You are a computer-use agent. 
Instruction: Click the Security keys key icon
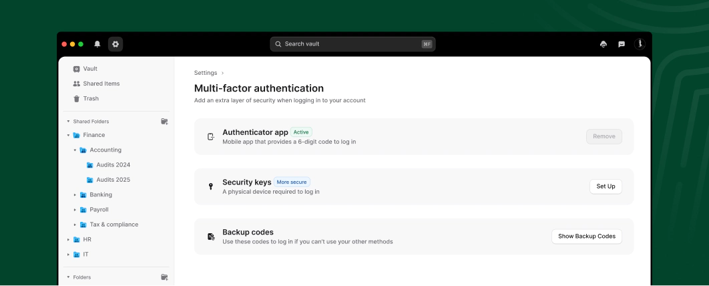211,186
